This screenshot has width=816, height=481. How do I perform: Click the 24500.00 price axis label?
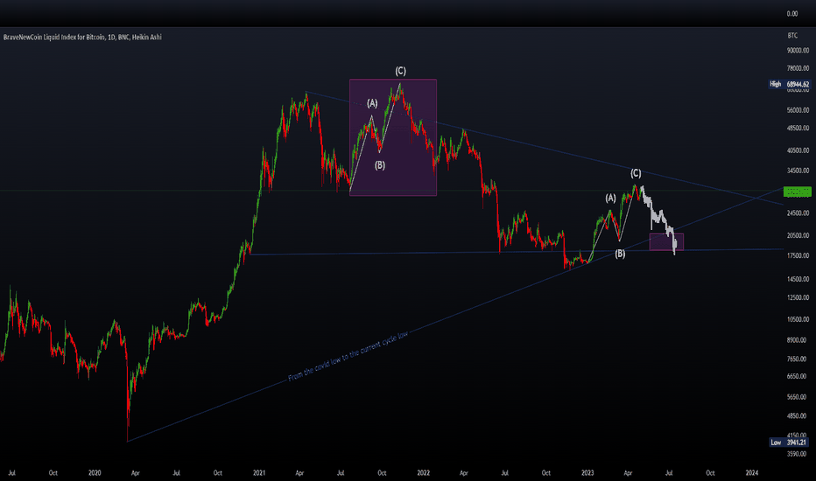[798, 213]
